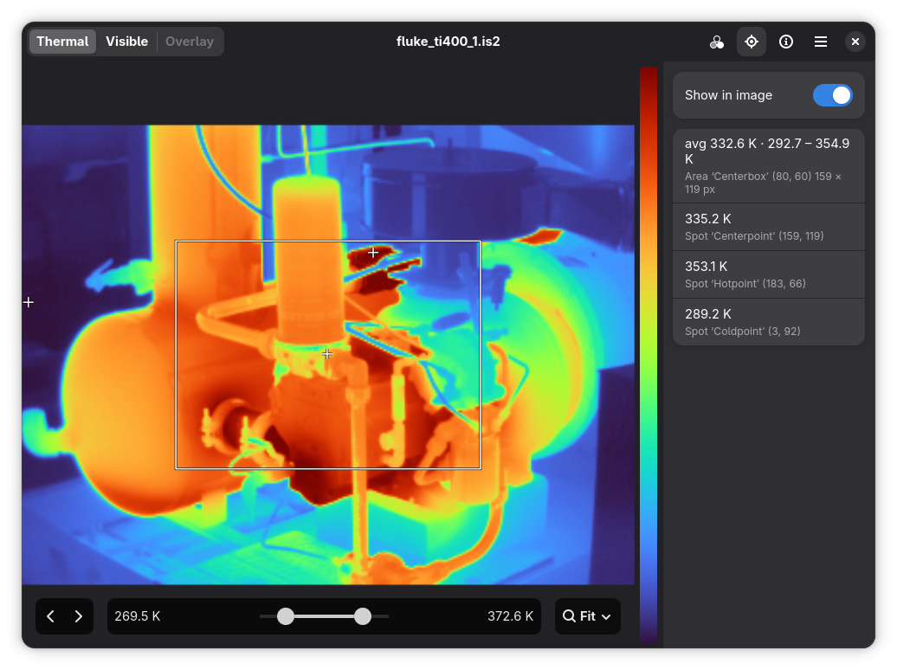Viewport: 897px width, 670px height.
Task: Click the lower temperature range slider handle
Action: click(x=286, y=616)
